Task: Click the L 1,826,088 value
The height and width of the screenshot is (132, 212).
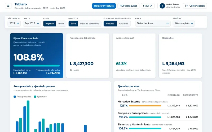Action: [174, 117]
